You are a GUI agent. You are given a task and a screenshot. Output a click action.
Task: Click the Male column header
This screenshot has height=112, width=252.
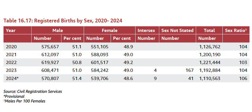tap(58, 30)
